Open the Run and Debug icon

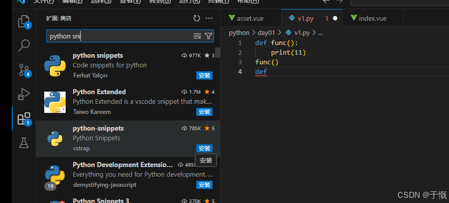pyautogui.click(x=24, y=94)
